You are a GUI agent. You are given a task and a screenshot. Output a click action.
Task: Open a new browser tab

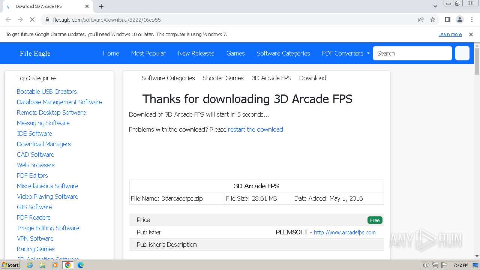101,6
